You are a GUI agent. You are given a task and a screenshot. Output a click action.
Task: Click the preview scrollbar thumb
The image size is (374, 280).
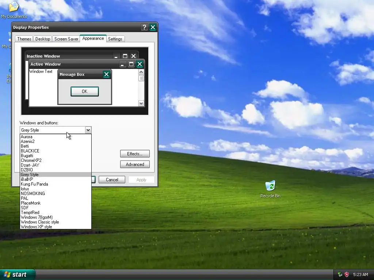coord(141,78)
